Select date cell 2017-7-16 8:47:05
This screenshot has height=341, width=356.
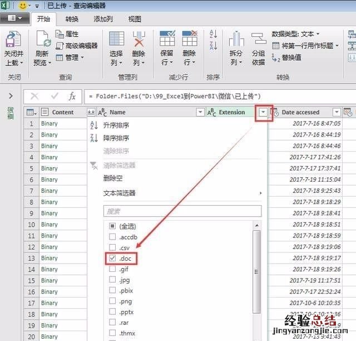click(x=305, y=124)
